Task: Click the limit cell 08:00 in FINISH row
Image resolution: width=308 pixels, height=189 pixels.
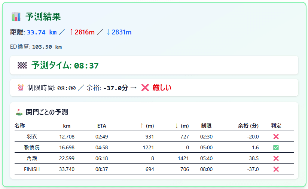Action: pyautogui.click(x=206, y=169)
